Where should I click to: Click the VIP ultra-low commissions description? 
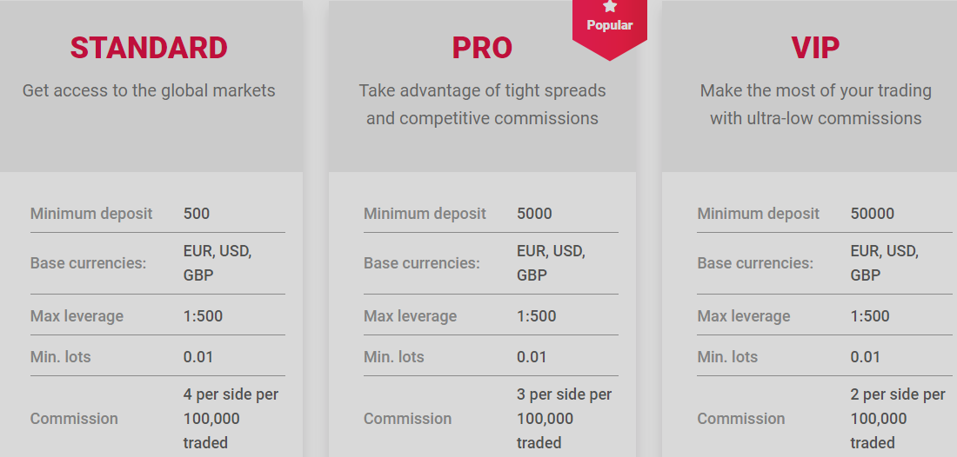(816, 104)
